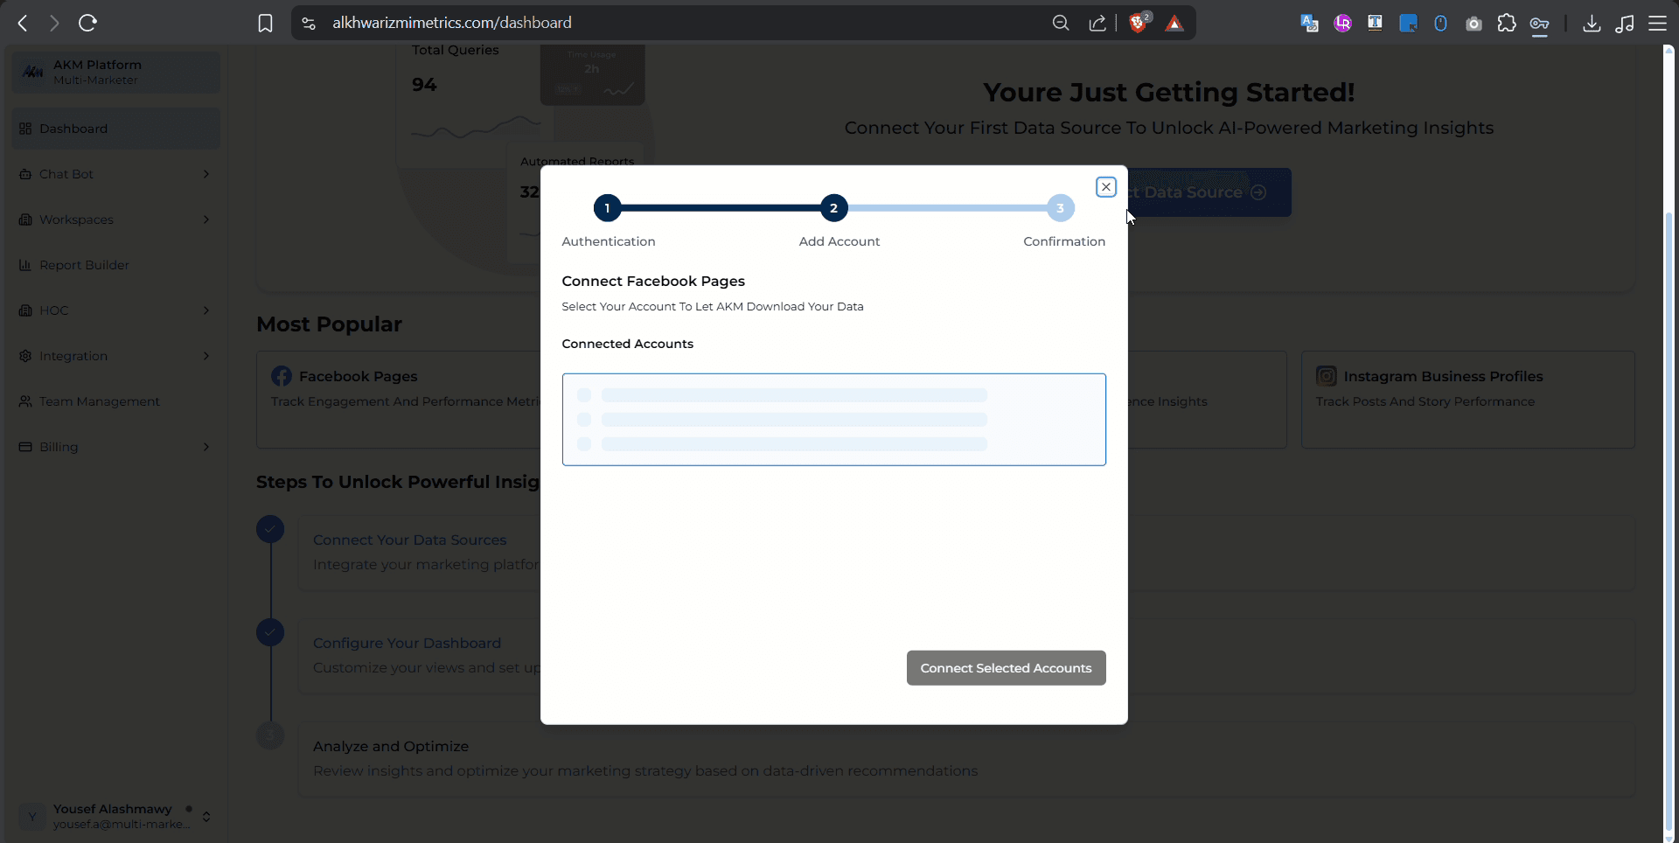Click the page vertical scrollbar
The width and height of the screenshot is (1679, 843).
click(1669, 520)
